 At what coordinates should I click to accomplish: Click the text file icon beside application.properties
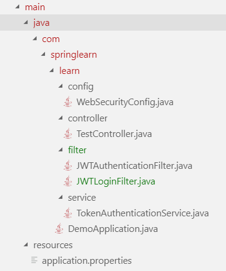[34, 260]
